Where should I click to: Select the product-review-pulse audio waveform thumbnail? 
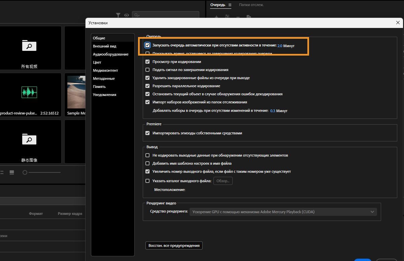29,92
